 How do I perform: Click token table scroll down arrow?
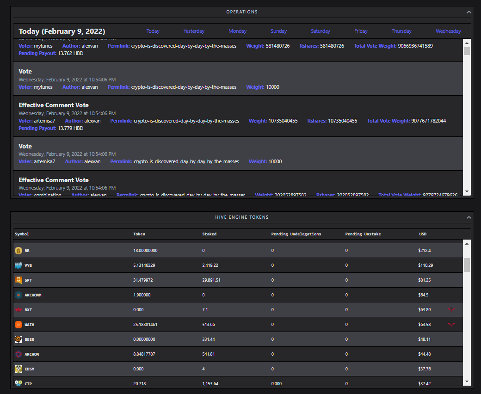coord(467,382)
